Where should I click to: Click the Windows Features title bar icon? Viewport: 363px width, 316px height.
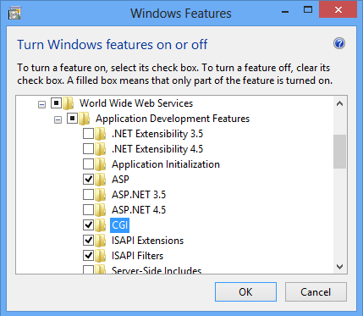click(14, 14)
